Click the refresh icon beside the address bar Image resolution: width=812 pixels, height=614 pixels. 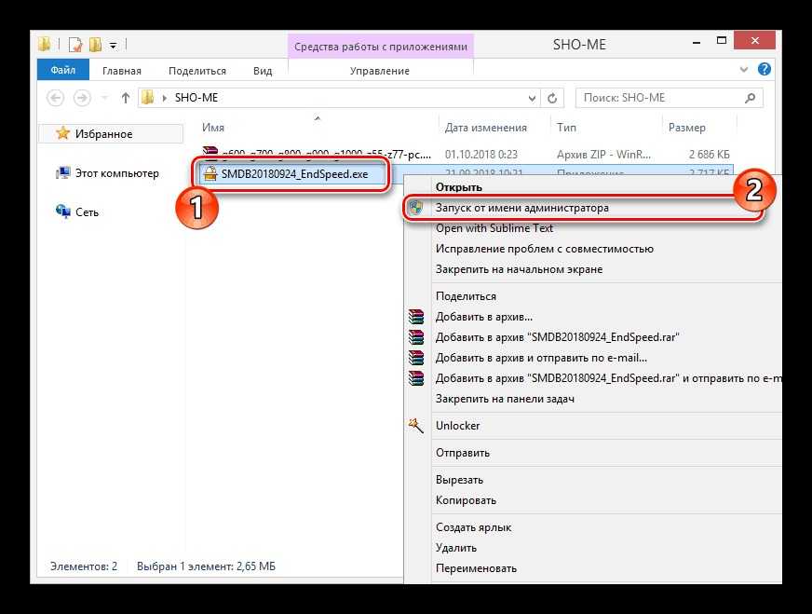point(553,98)
